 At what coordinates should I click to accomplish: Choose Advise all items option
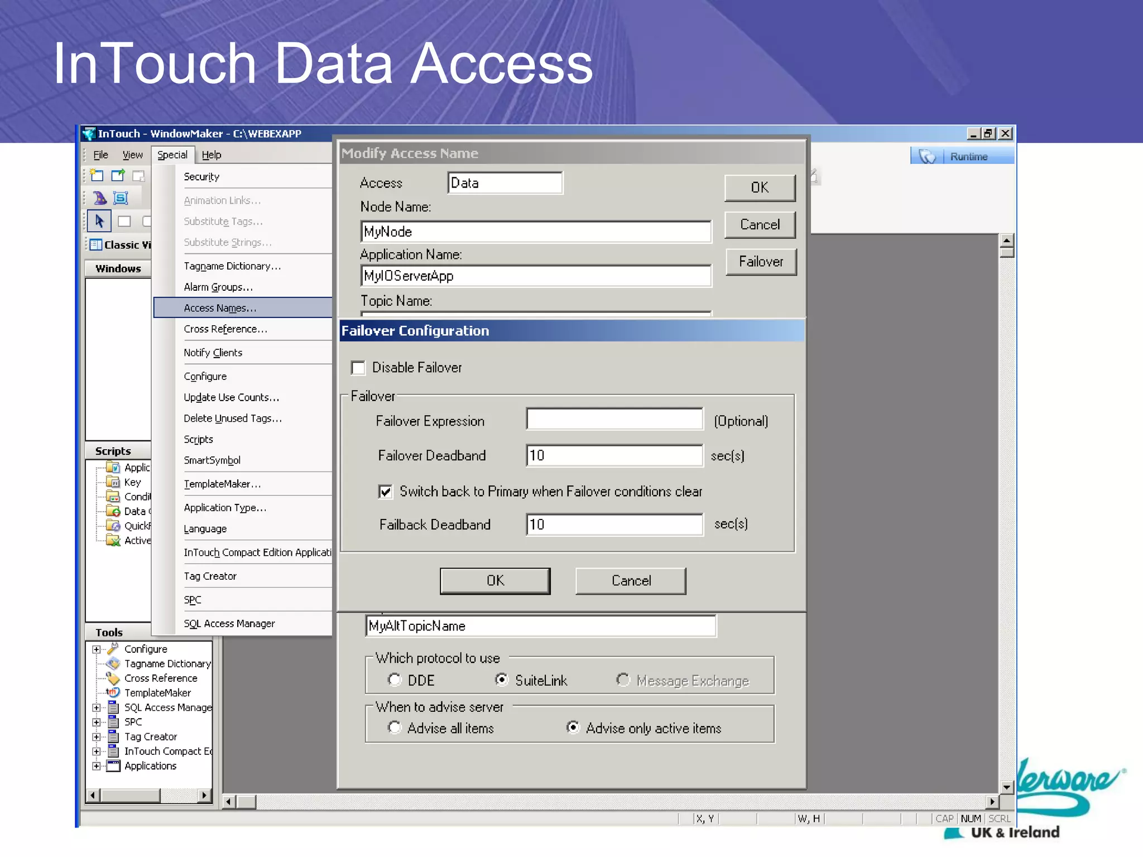coord(394,728)
